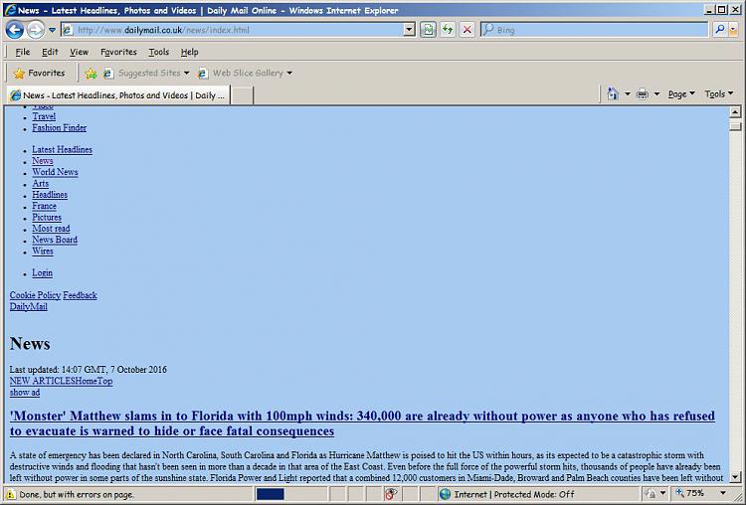
Task: Click the vertical scrollbar thumb
Action: point(735,125)
